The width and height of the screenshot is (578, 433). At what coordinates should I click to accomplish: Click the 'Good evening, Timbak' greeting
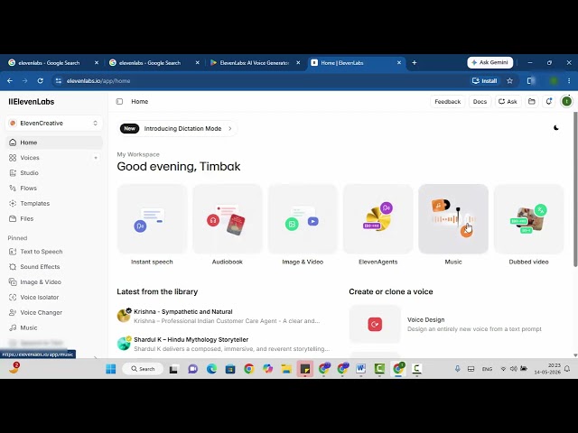click(179, 166)
